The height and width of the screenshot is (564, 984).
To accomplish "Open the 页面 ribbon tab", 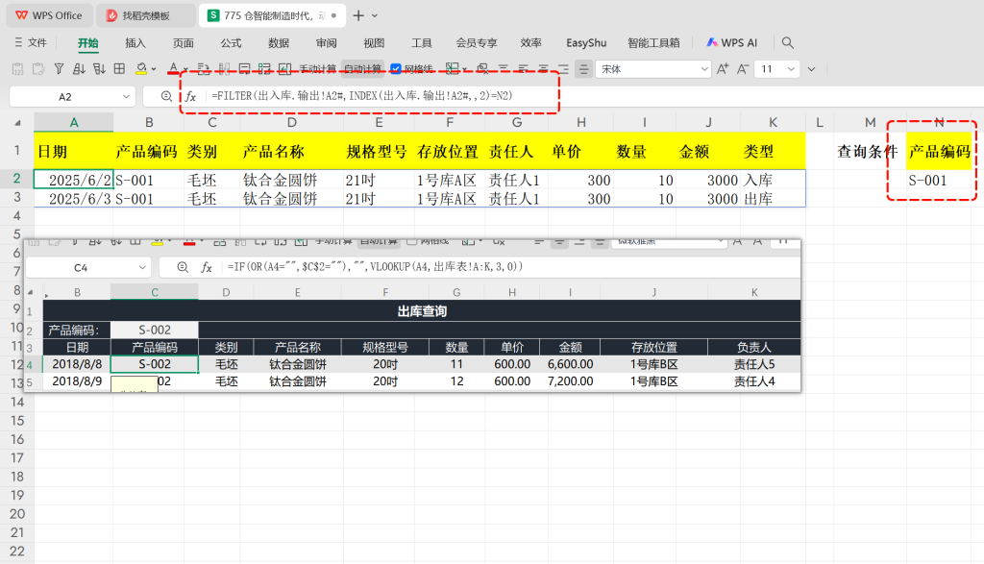I will click(183, 42).
